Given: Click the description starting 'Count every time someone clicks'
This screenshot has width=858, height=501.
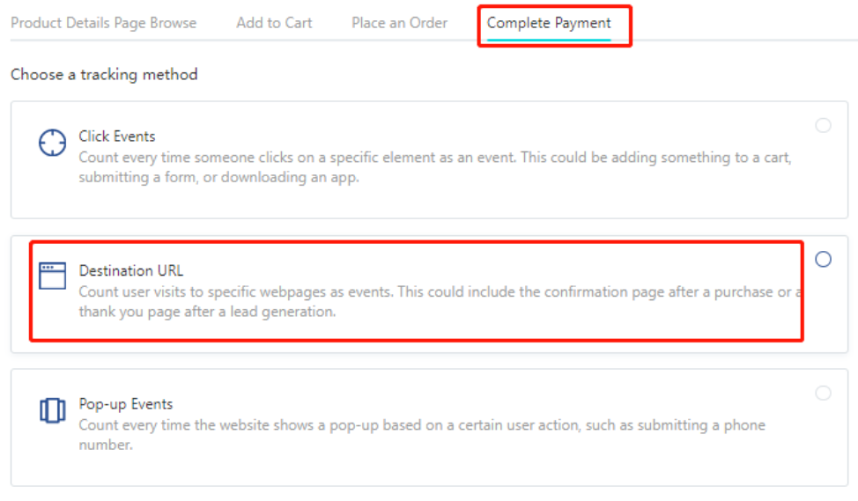Looking at the screenshot, I should click(435, 167).
